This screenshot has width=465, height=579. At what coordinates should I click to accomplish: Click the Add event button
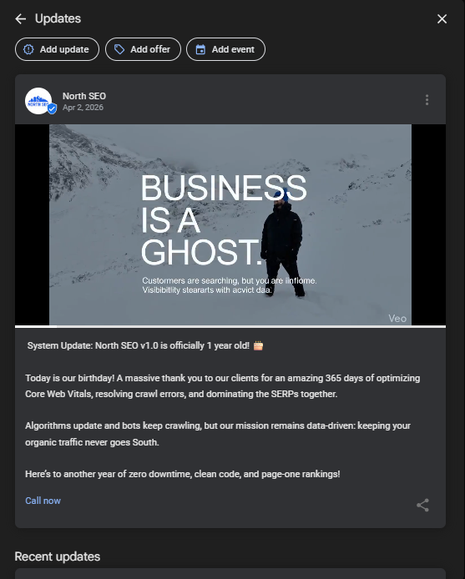pos(225,49)
